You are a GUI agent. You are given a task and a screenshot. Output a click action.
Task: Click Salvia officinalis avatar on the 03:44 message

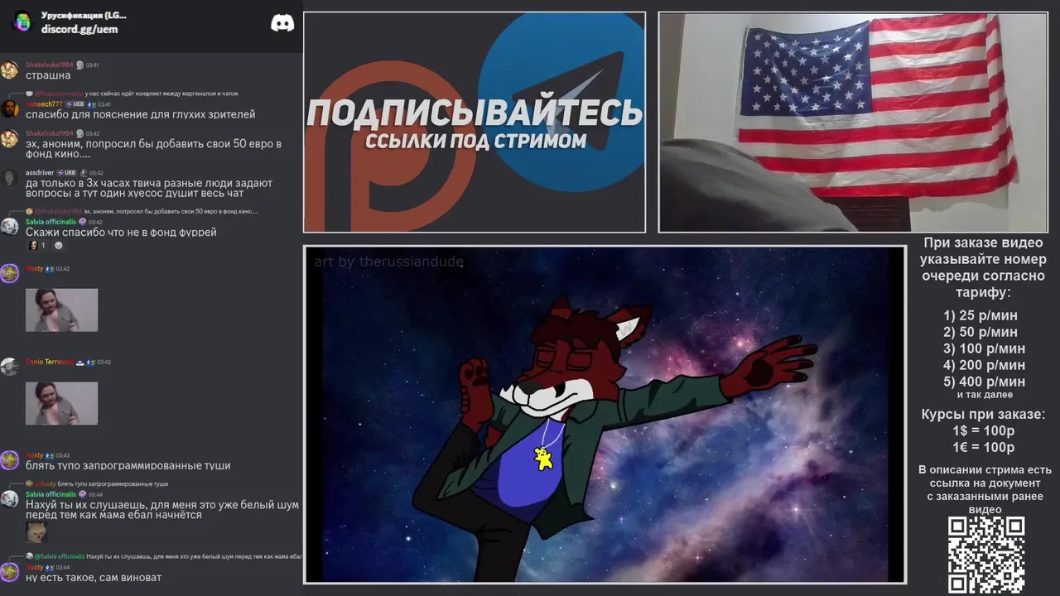point(9,499)
